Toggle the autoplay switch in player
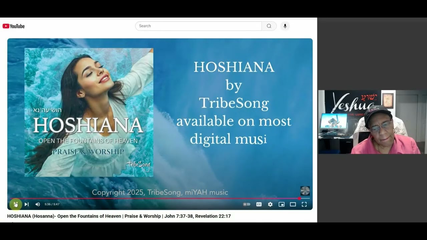 [247, 204]
